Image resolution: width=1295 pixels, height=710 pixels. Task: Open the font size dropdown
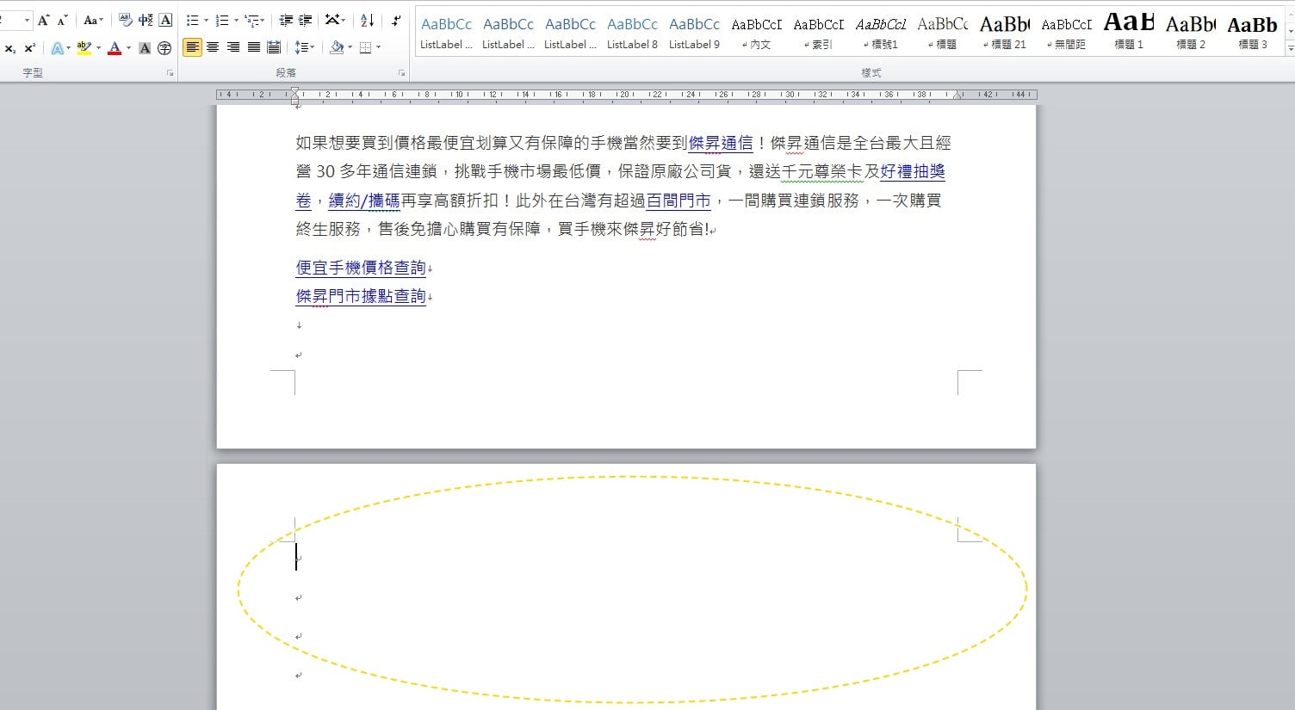[27, 21]
